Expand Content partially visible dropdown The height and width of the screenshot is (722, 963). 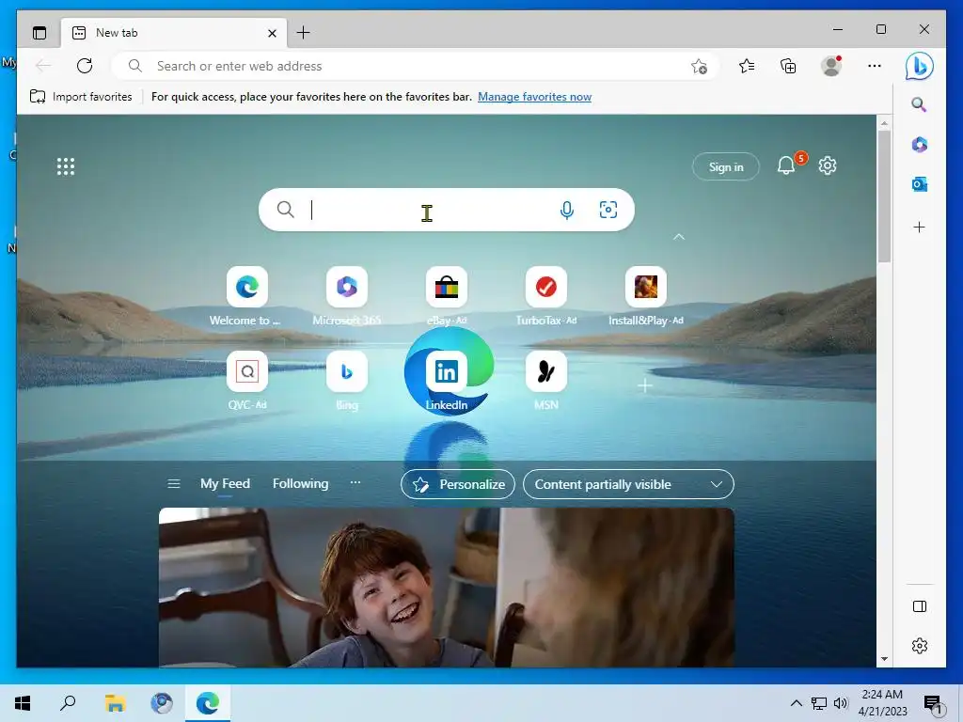tap(628, 484)
